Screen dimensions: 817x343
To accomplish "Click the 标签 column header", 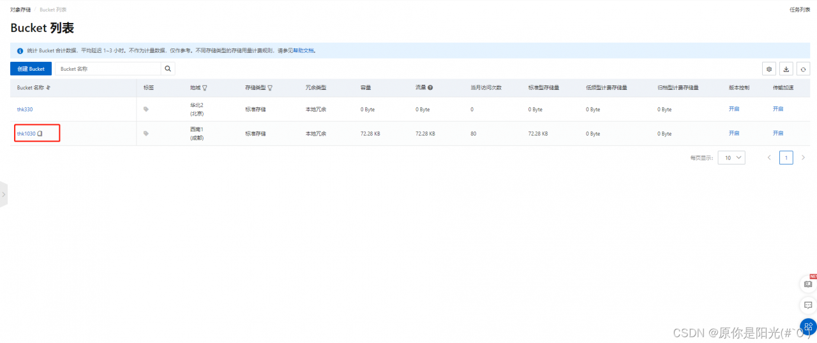I will click(149, 88).
